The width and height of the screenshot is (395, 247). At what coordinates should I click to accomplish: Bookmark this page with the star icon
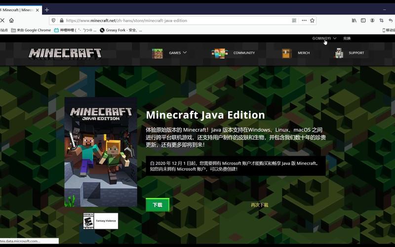click(x=312, y=20)
